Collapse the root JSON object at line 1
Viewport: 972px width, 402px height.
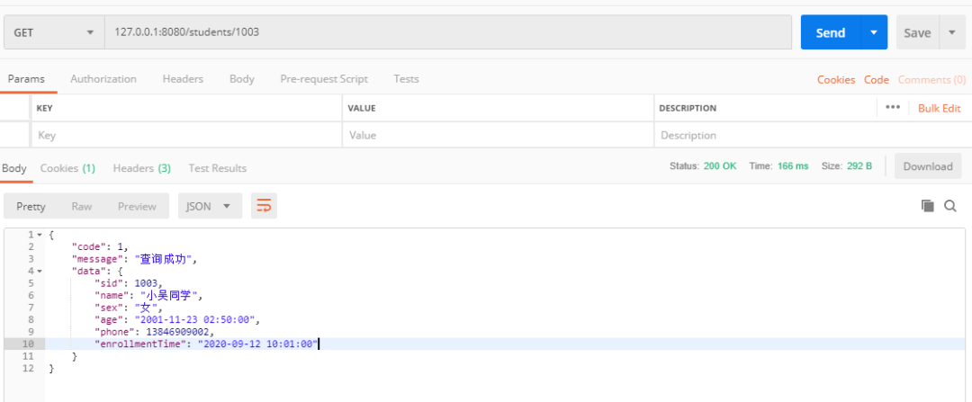tap(40, 236)
